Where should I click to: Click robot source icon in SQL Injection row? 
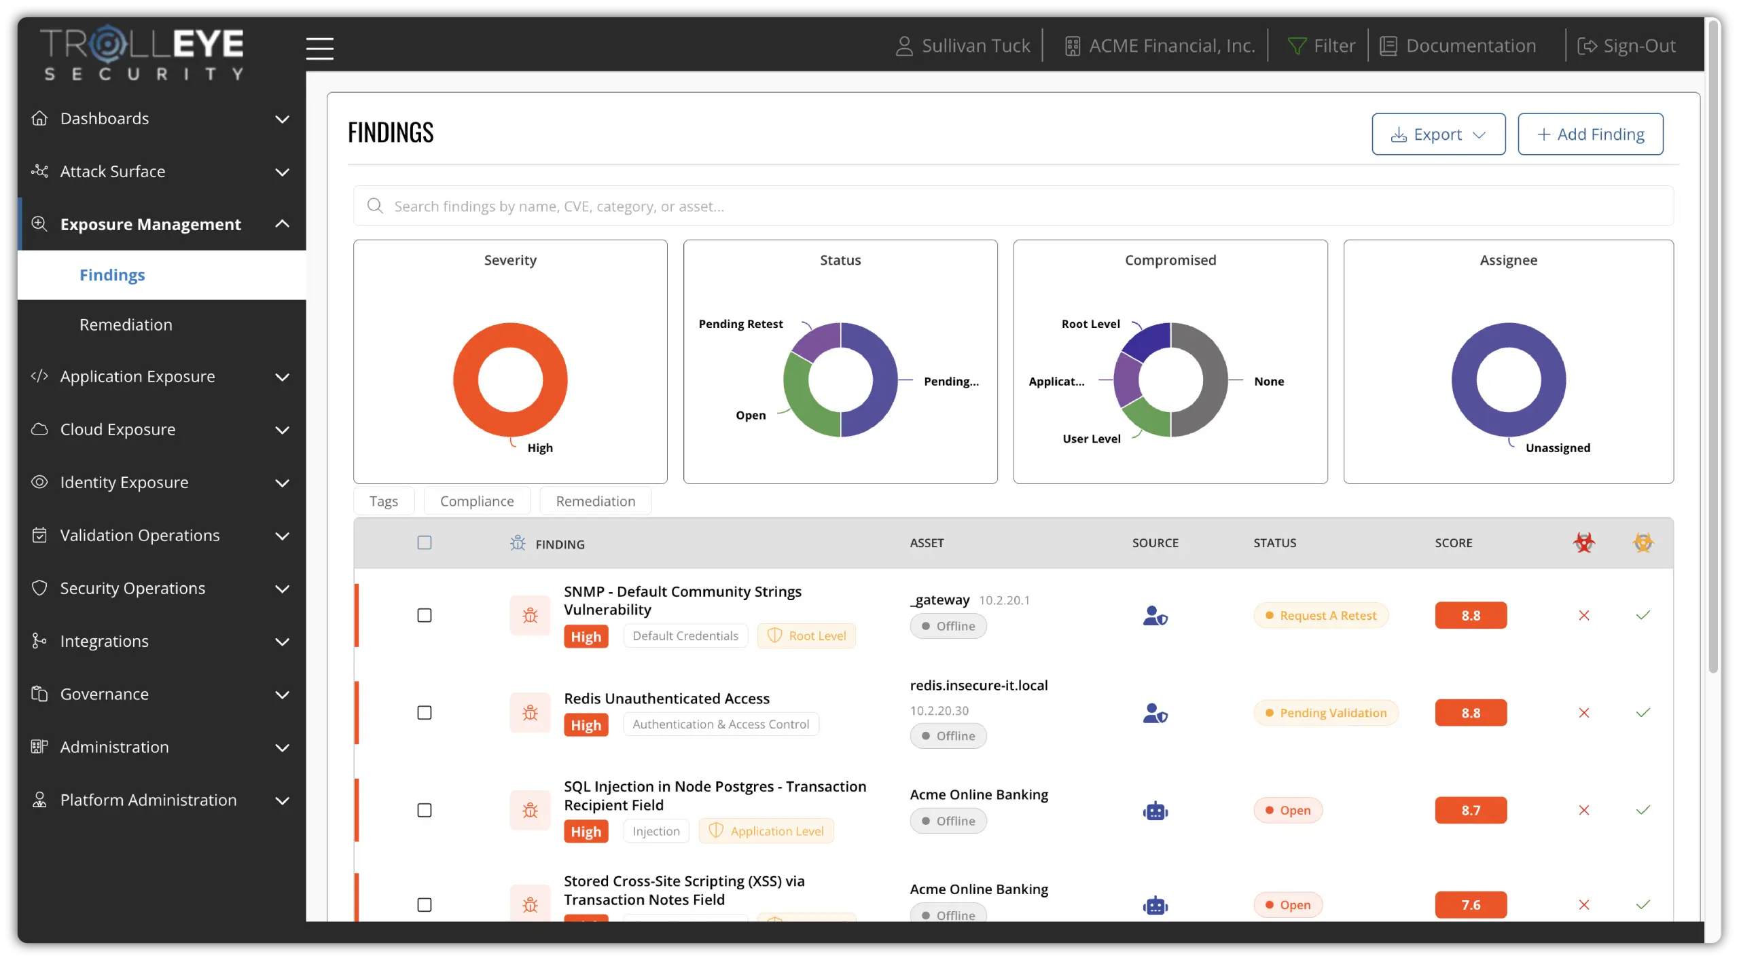1155,810
